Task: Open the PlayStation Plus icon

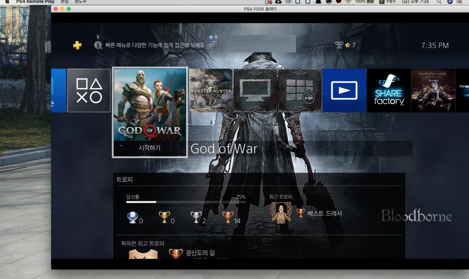Action: pyautogui.click(x=77, y=45)
